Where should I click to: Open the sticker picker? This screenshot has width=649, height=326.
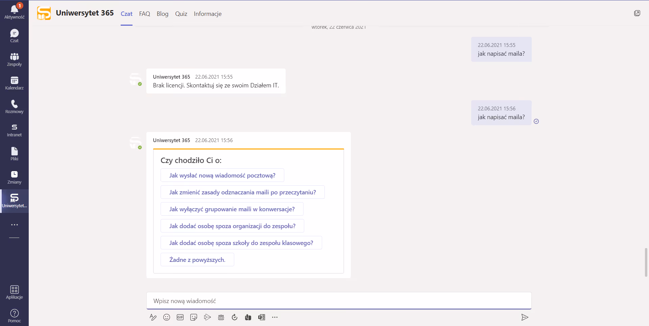(x=194, y=317)
